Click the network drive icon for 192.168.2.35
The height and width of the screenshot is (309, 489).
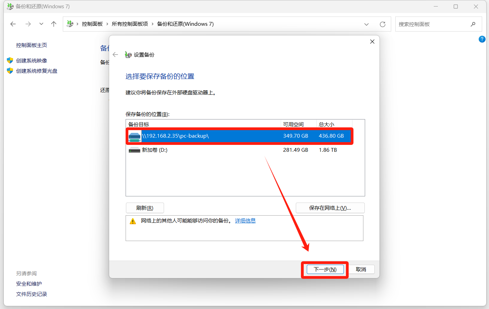(135, 136)
